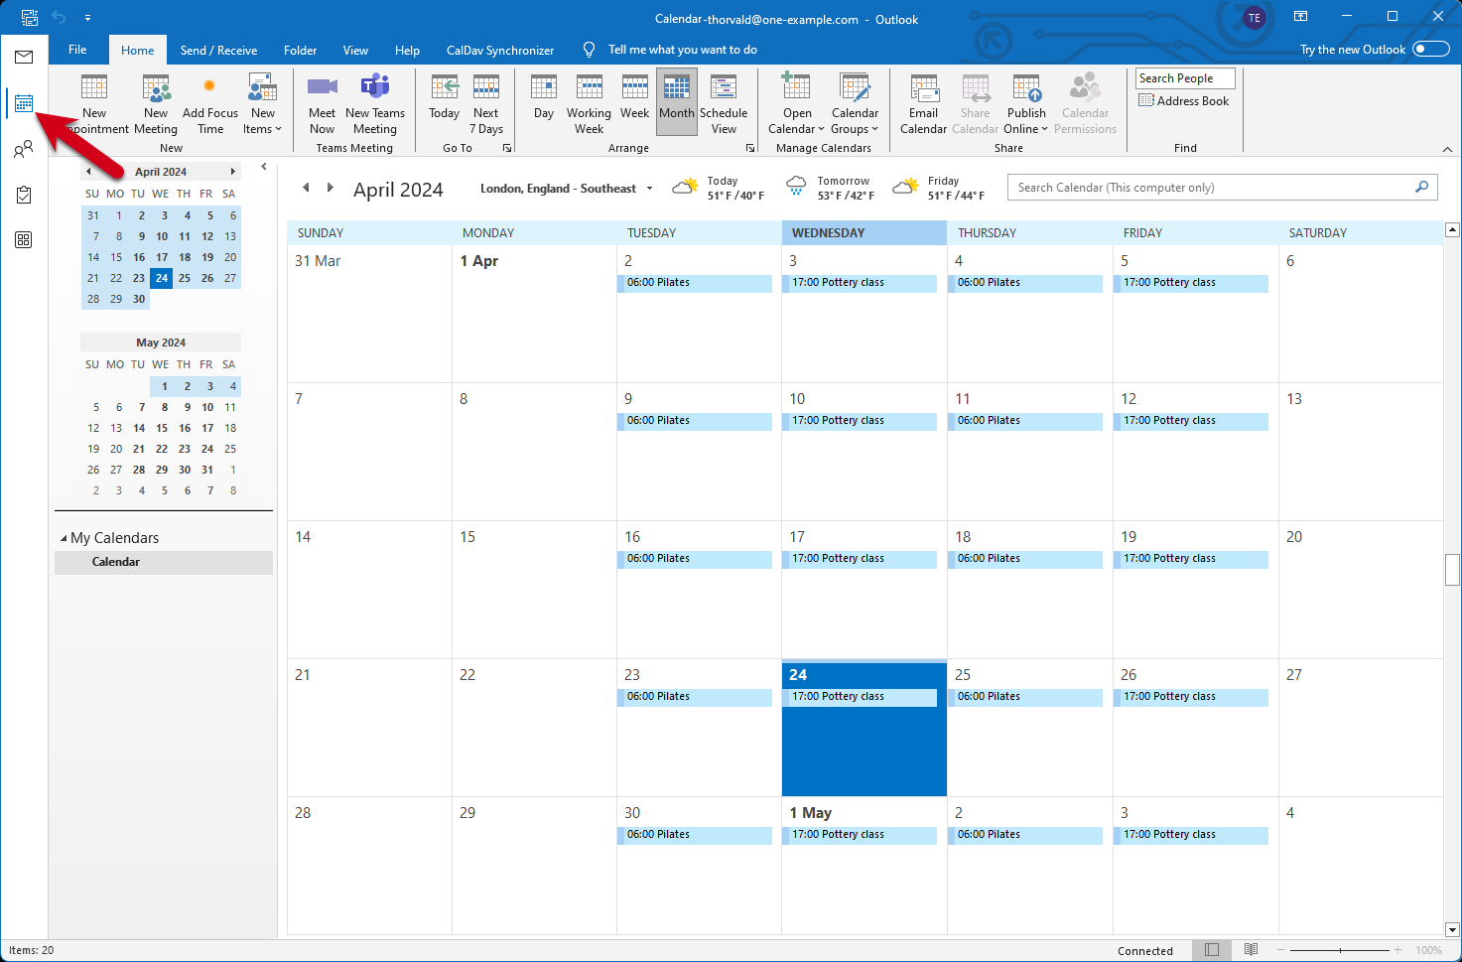Open Mail from the navigation sidebar
This screenshot has width=1462, height=962.
(24, 58)
